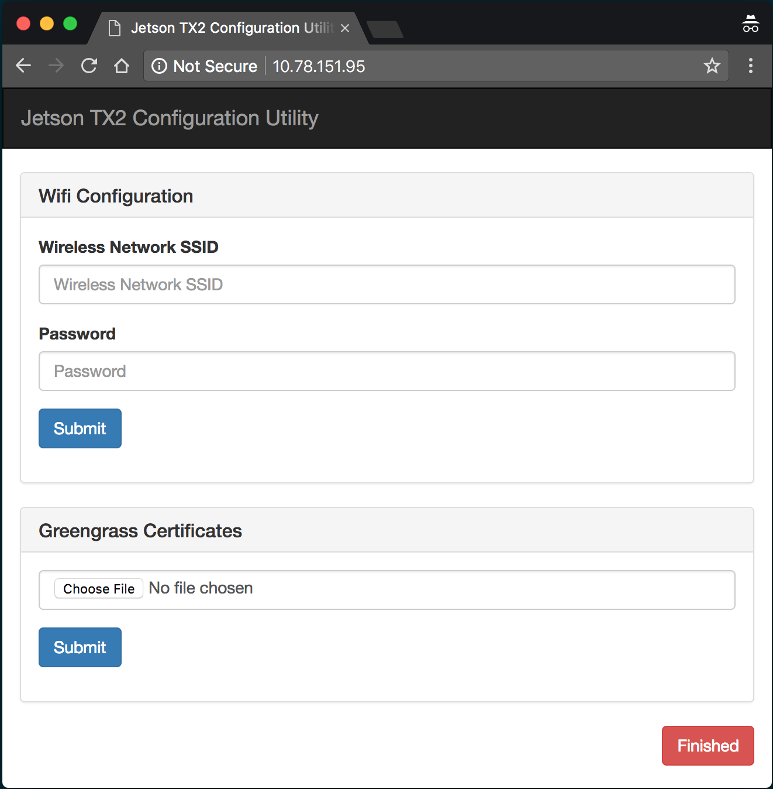The image size is (773, 789).
Task: Open the browser home page icon
Action: click(122, 66)
